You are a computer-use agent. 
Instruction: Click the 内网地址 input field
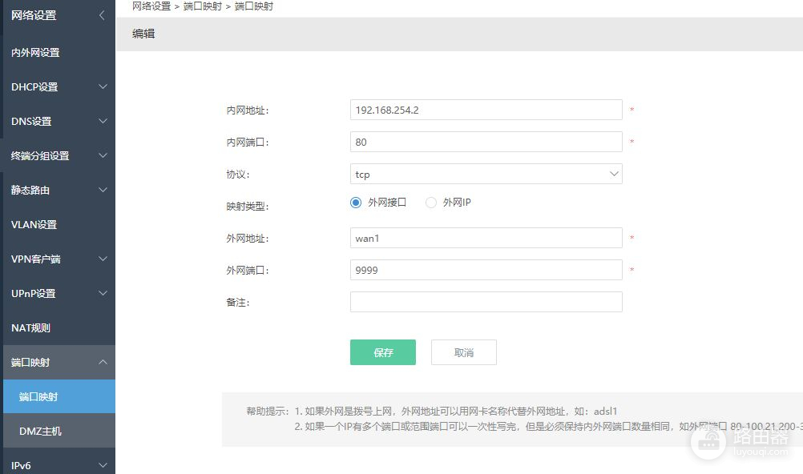(x=486, y=110)
